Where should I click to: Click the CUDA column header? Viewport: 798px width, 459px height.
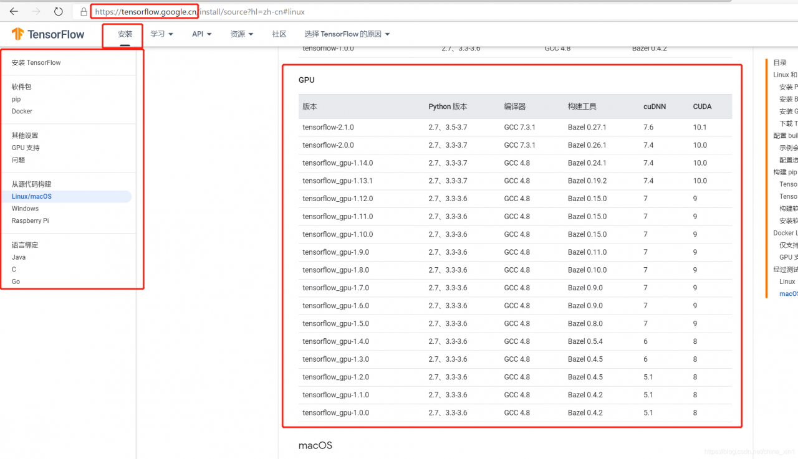(x=702, y=106)
